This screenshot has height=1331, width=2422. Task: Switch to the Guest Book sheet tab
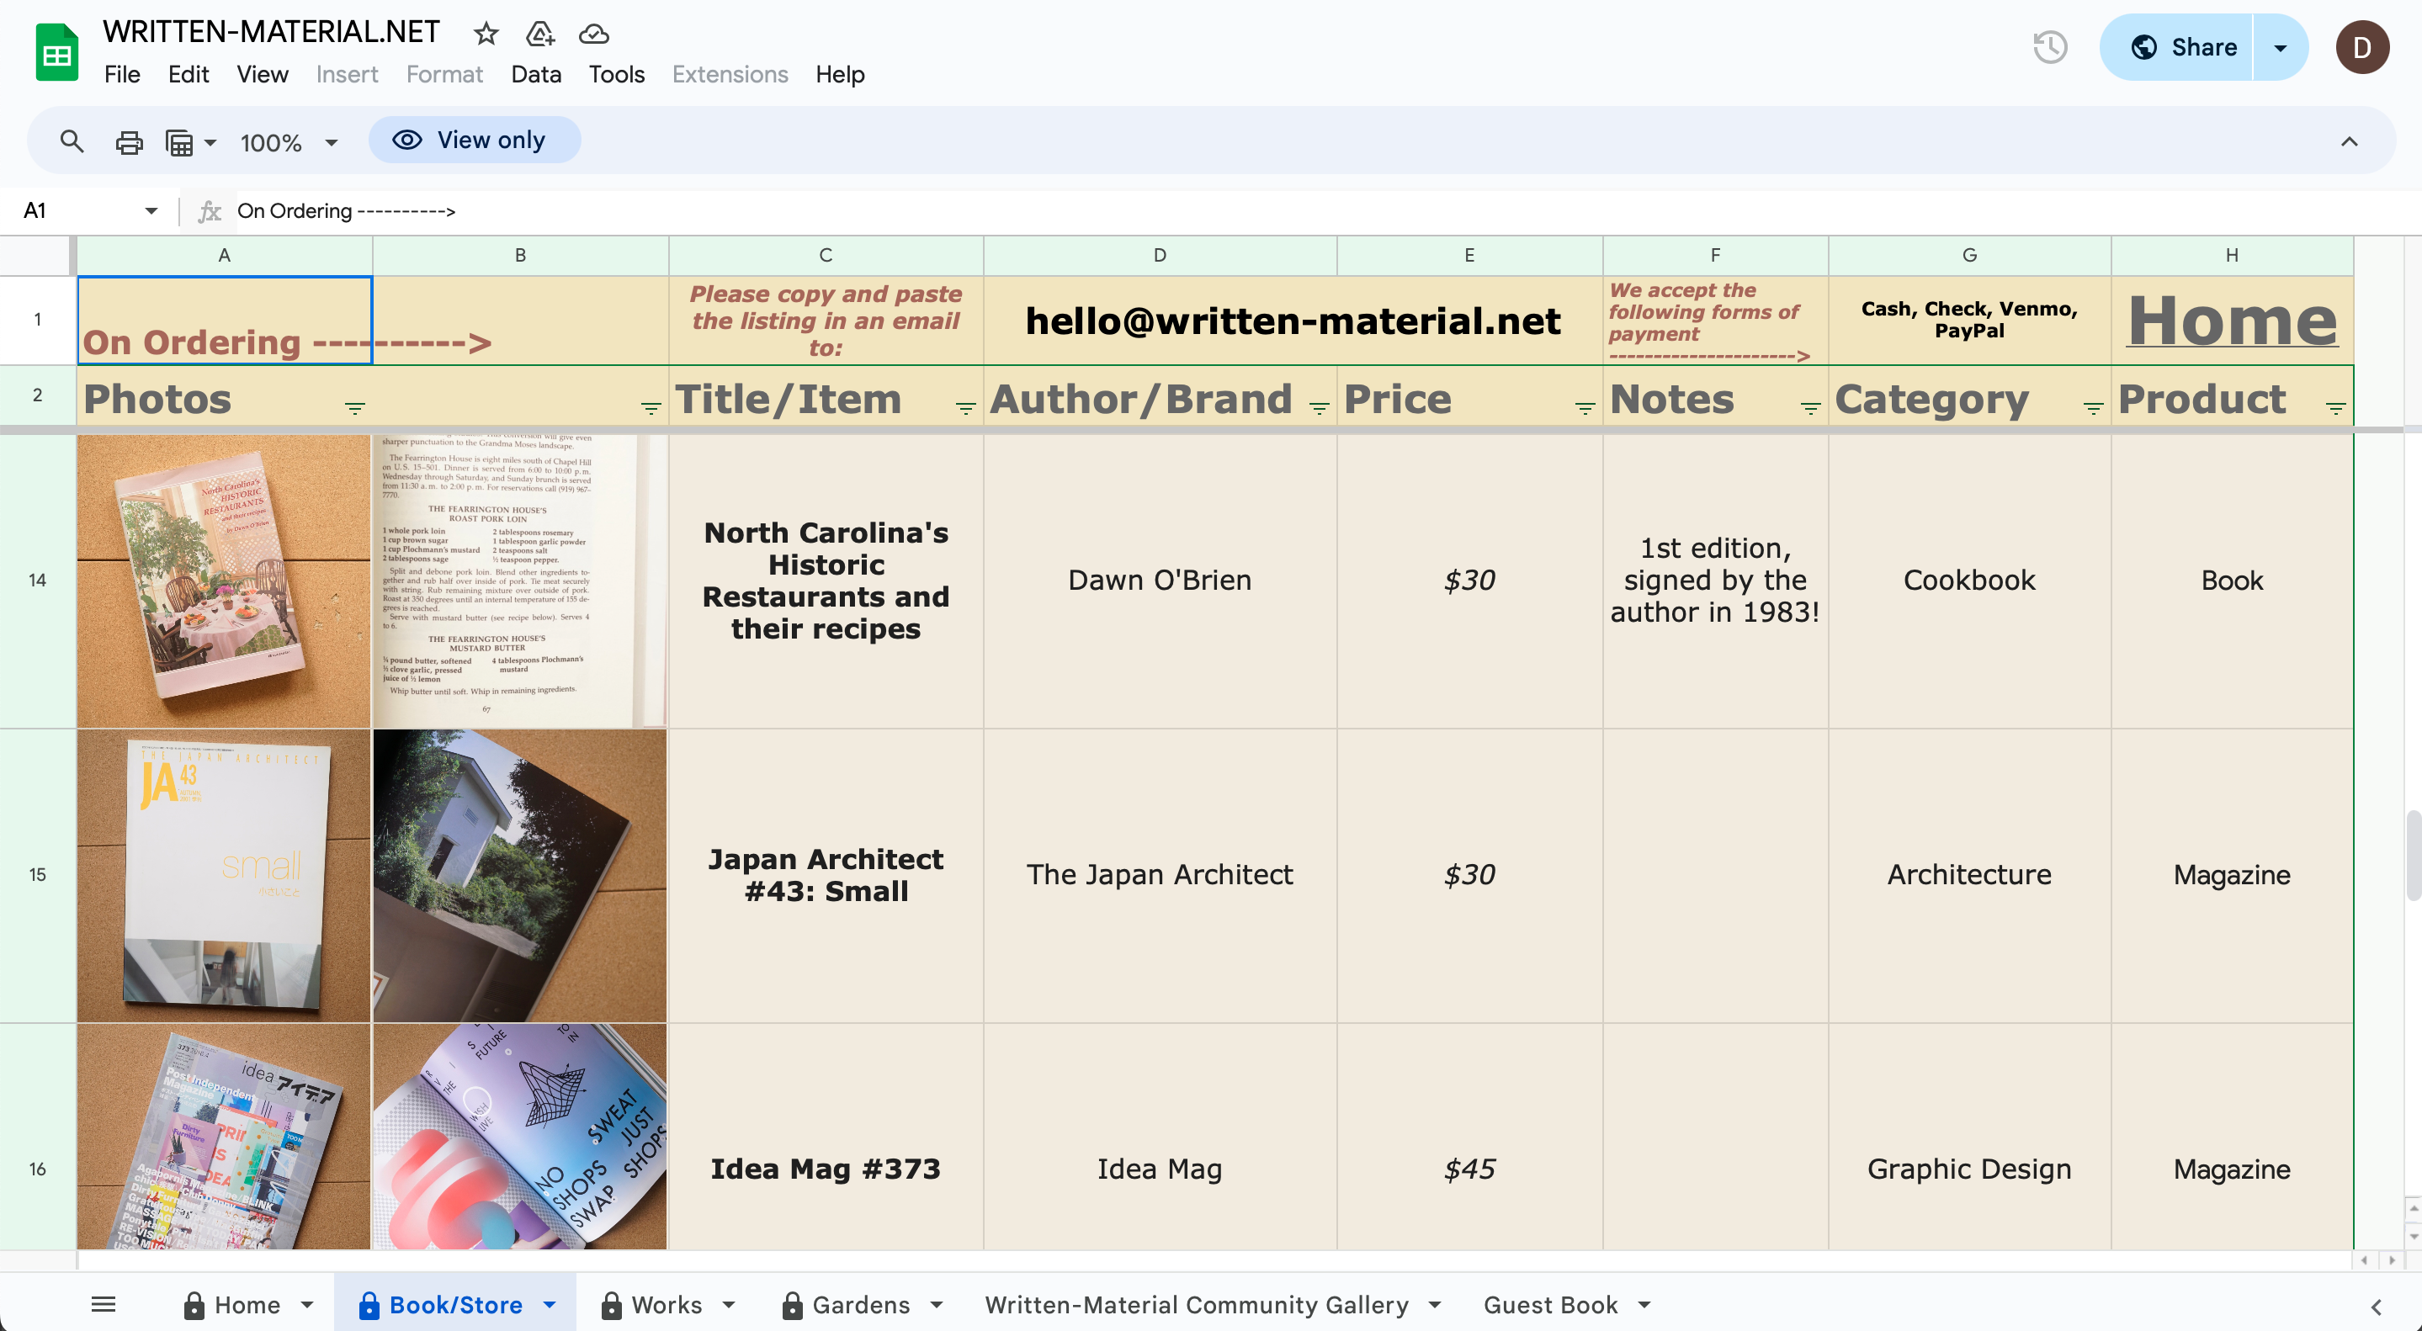tap(1549, 1305)
